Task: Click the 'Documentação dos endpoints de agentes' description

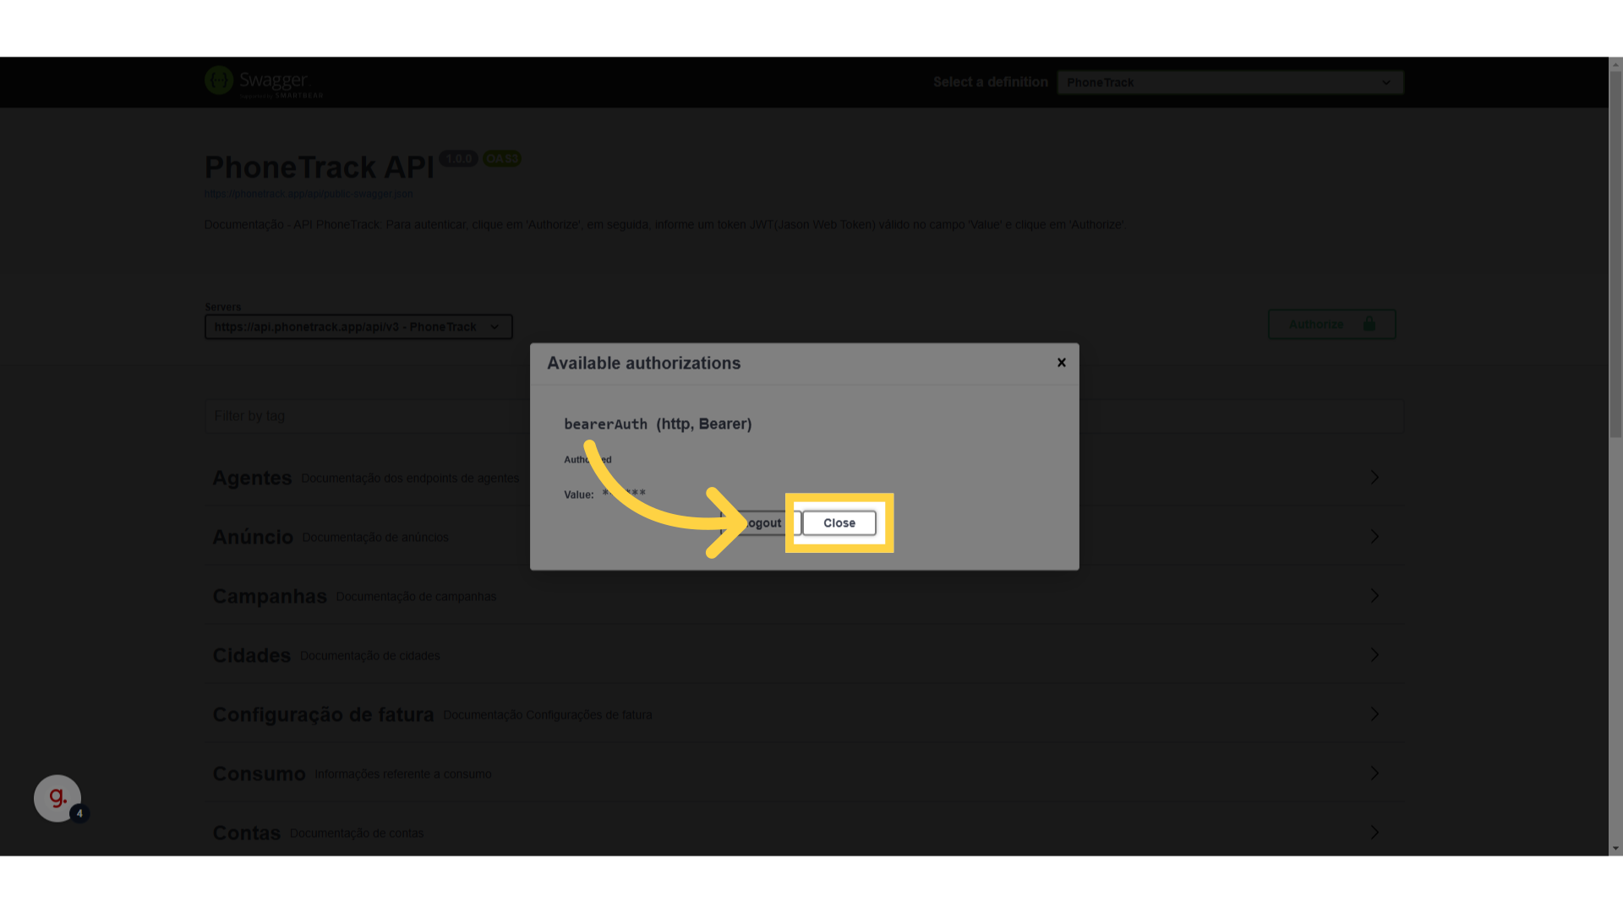Action: [410, 478]
